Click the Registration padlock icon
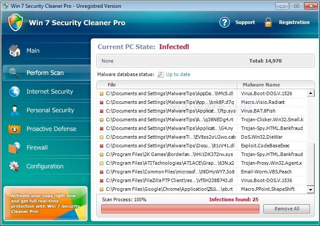Image resolution: width=320 pixels, height=226 pixels. pyautogui.click(x=268, y=23)
